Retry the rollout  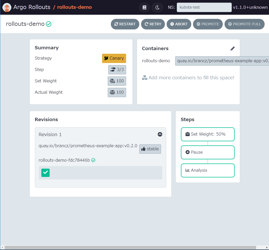pos(153,24)
